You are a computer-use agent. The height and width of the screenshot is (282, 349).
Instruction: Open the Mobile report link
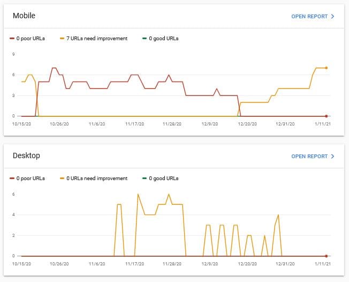coord(309,17)
